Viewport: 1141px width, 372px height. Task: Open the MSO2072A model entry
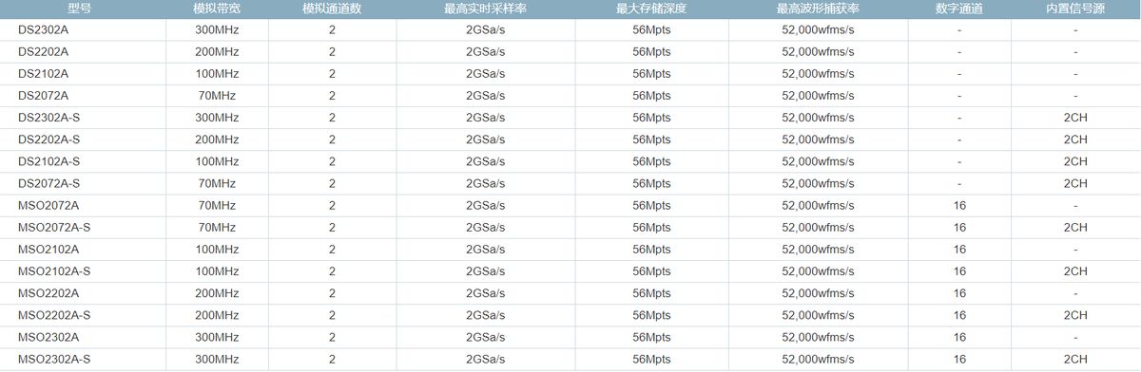[48, 205]
